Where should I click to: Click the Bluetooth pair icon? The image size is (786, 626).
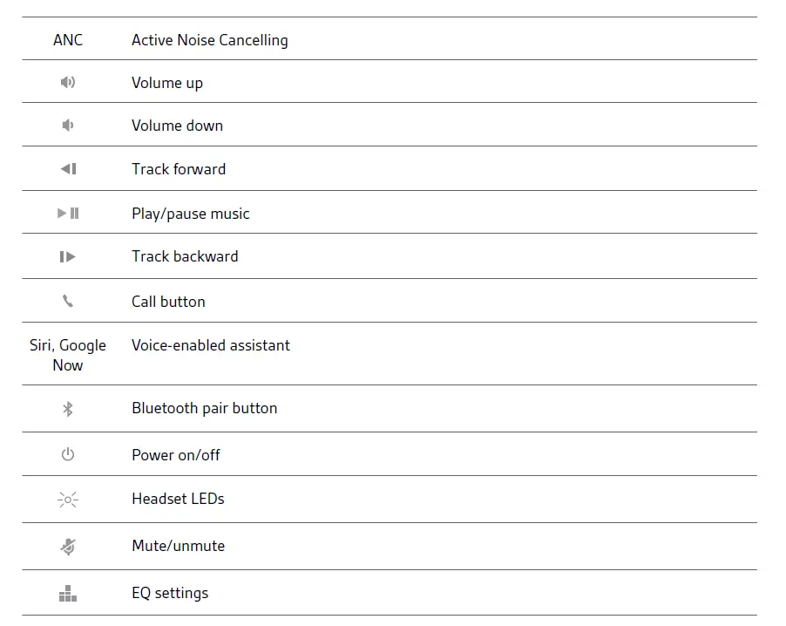click(68, 409)
